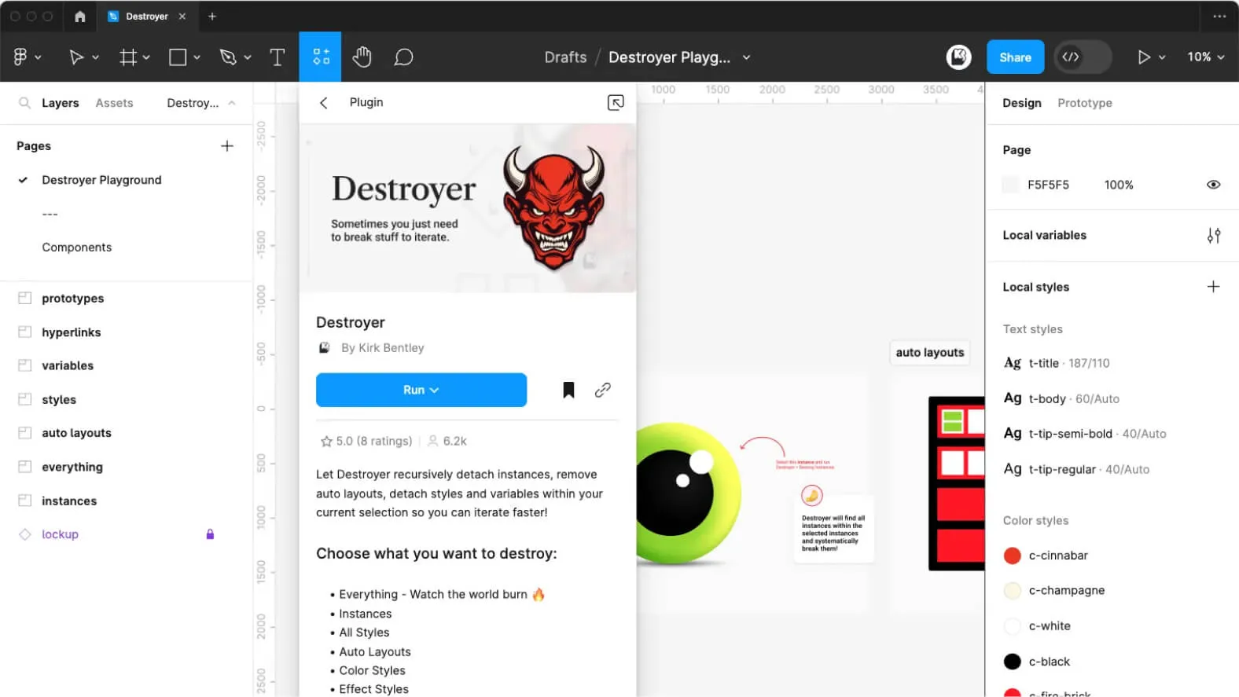1239x697 pixels.
Task: Open a new tab with plus
Action: [211, 16]
